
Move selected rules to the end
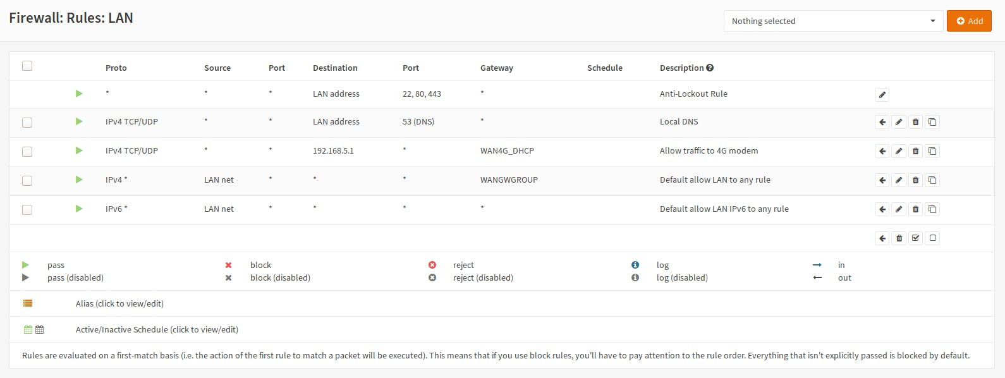(x=882, y=238)
